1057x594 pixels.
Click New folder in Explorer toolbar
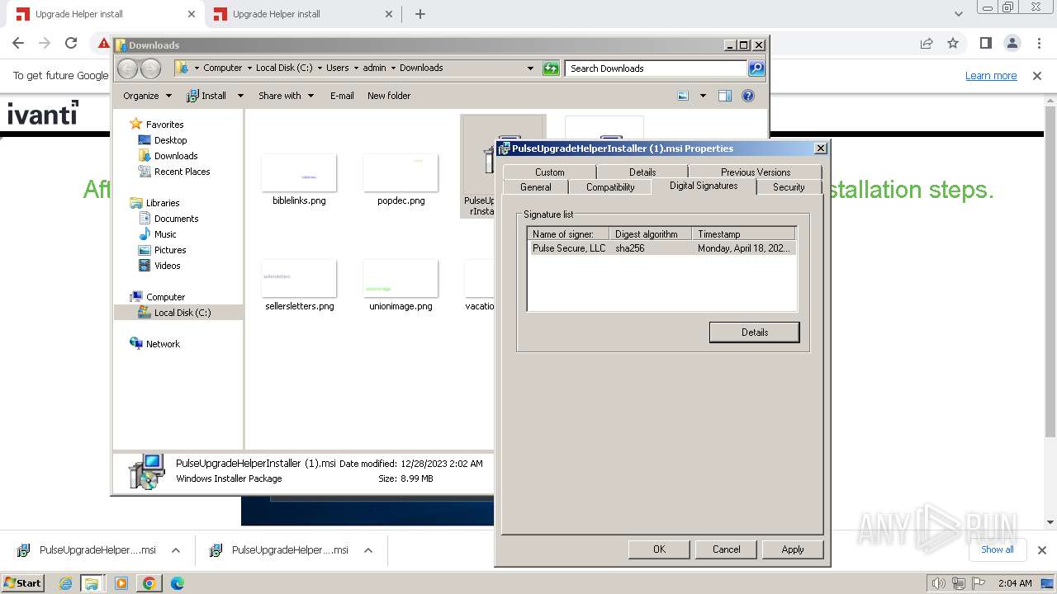coord(389,96)
